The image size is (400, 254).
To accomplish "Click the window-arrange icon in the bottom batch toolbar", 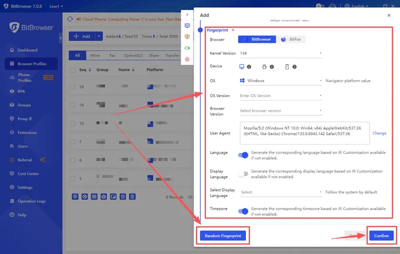I will coord(114,196).
